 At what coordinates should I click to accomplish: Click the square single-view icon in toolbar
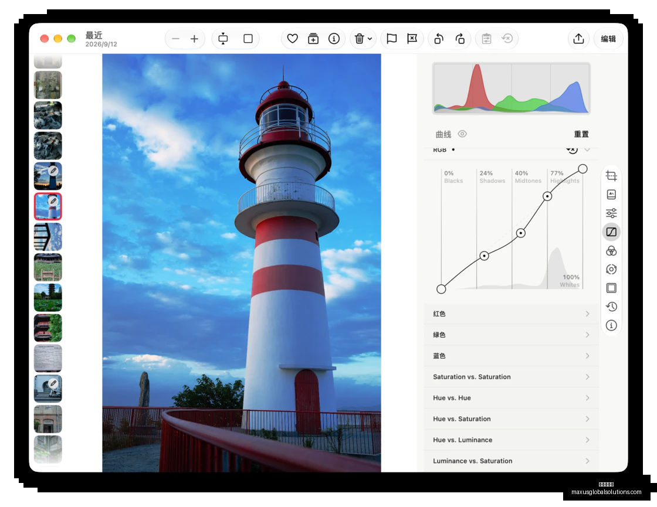[248, 39]
